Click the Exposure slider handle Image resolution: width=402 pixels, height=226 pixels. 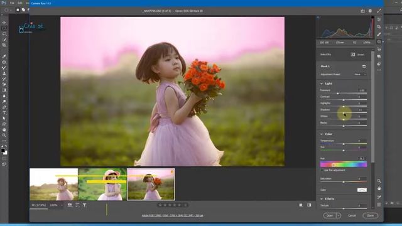tap(338, 94)
